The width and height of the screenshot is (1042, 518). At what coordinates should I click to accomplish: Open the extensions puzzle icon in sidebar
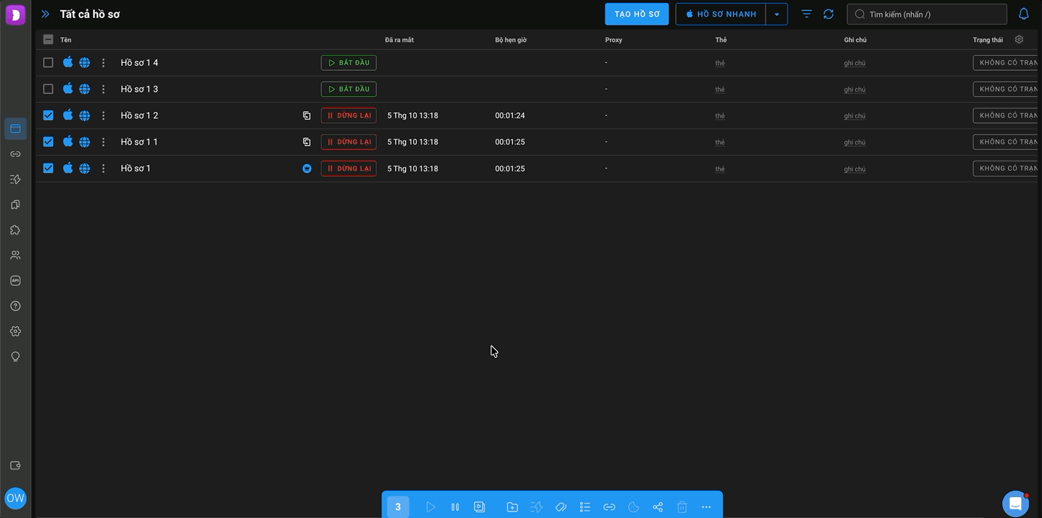pos(15,230)
